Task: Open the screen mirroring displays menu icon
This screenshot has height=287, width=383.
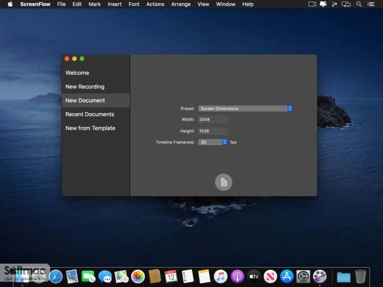Action: pos(346,4)
